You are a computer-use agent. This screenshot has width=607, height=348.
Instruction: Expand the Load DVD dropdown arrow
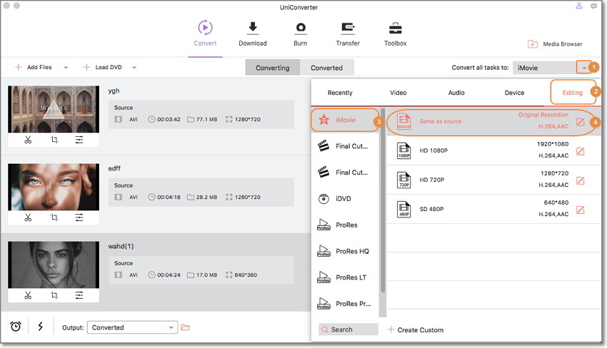point(134,68)
